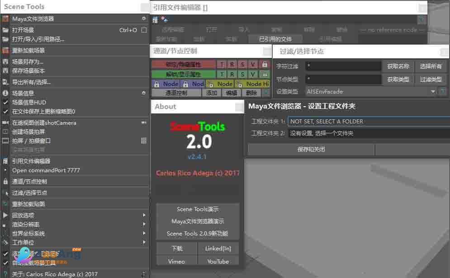The image size is (450, 278).
Task: Click the green icon beside 重新加载贴图
Action: click(5, 204)
